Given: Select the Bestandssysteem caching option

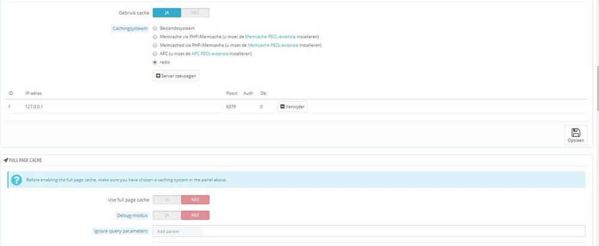Looking at the screenshot, I should (155, 28).
